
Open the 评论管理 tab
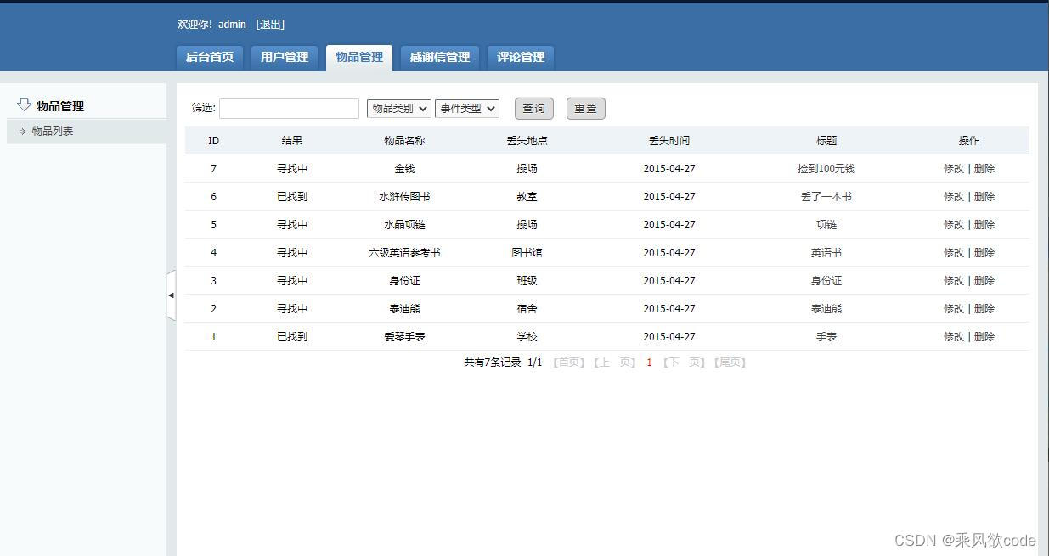click(520, 58)
